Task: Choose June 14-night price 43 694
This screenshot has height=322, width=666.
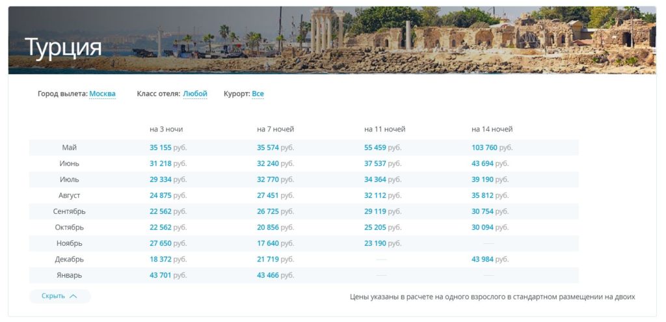Action: point(483,163)
